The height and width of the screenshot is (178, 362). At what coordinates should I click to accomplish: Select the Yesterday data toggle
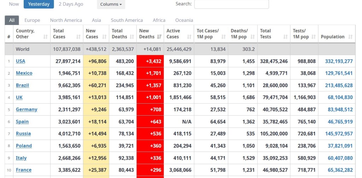39,4
